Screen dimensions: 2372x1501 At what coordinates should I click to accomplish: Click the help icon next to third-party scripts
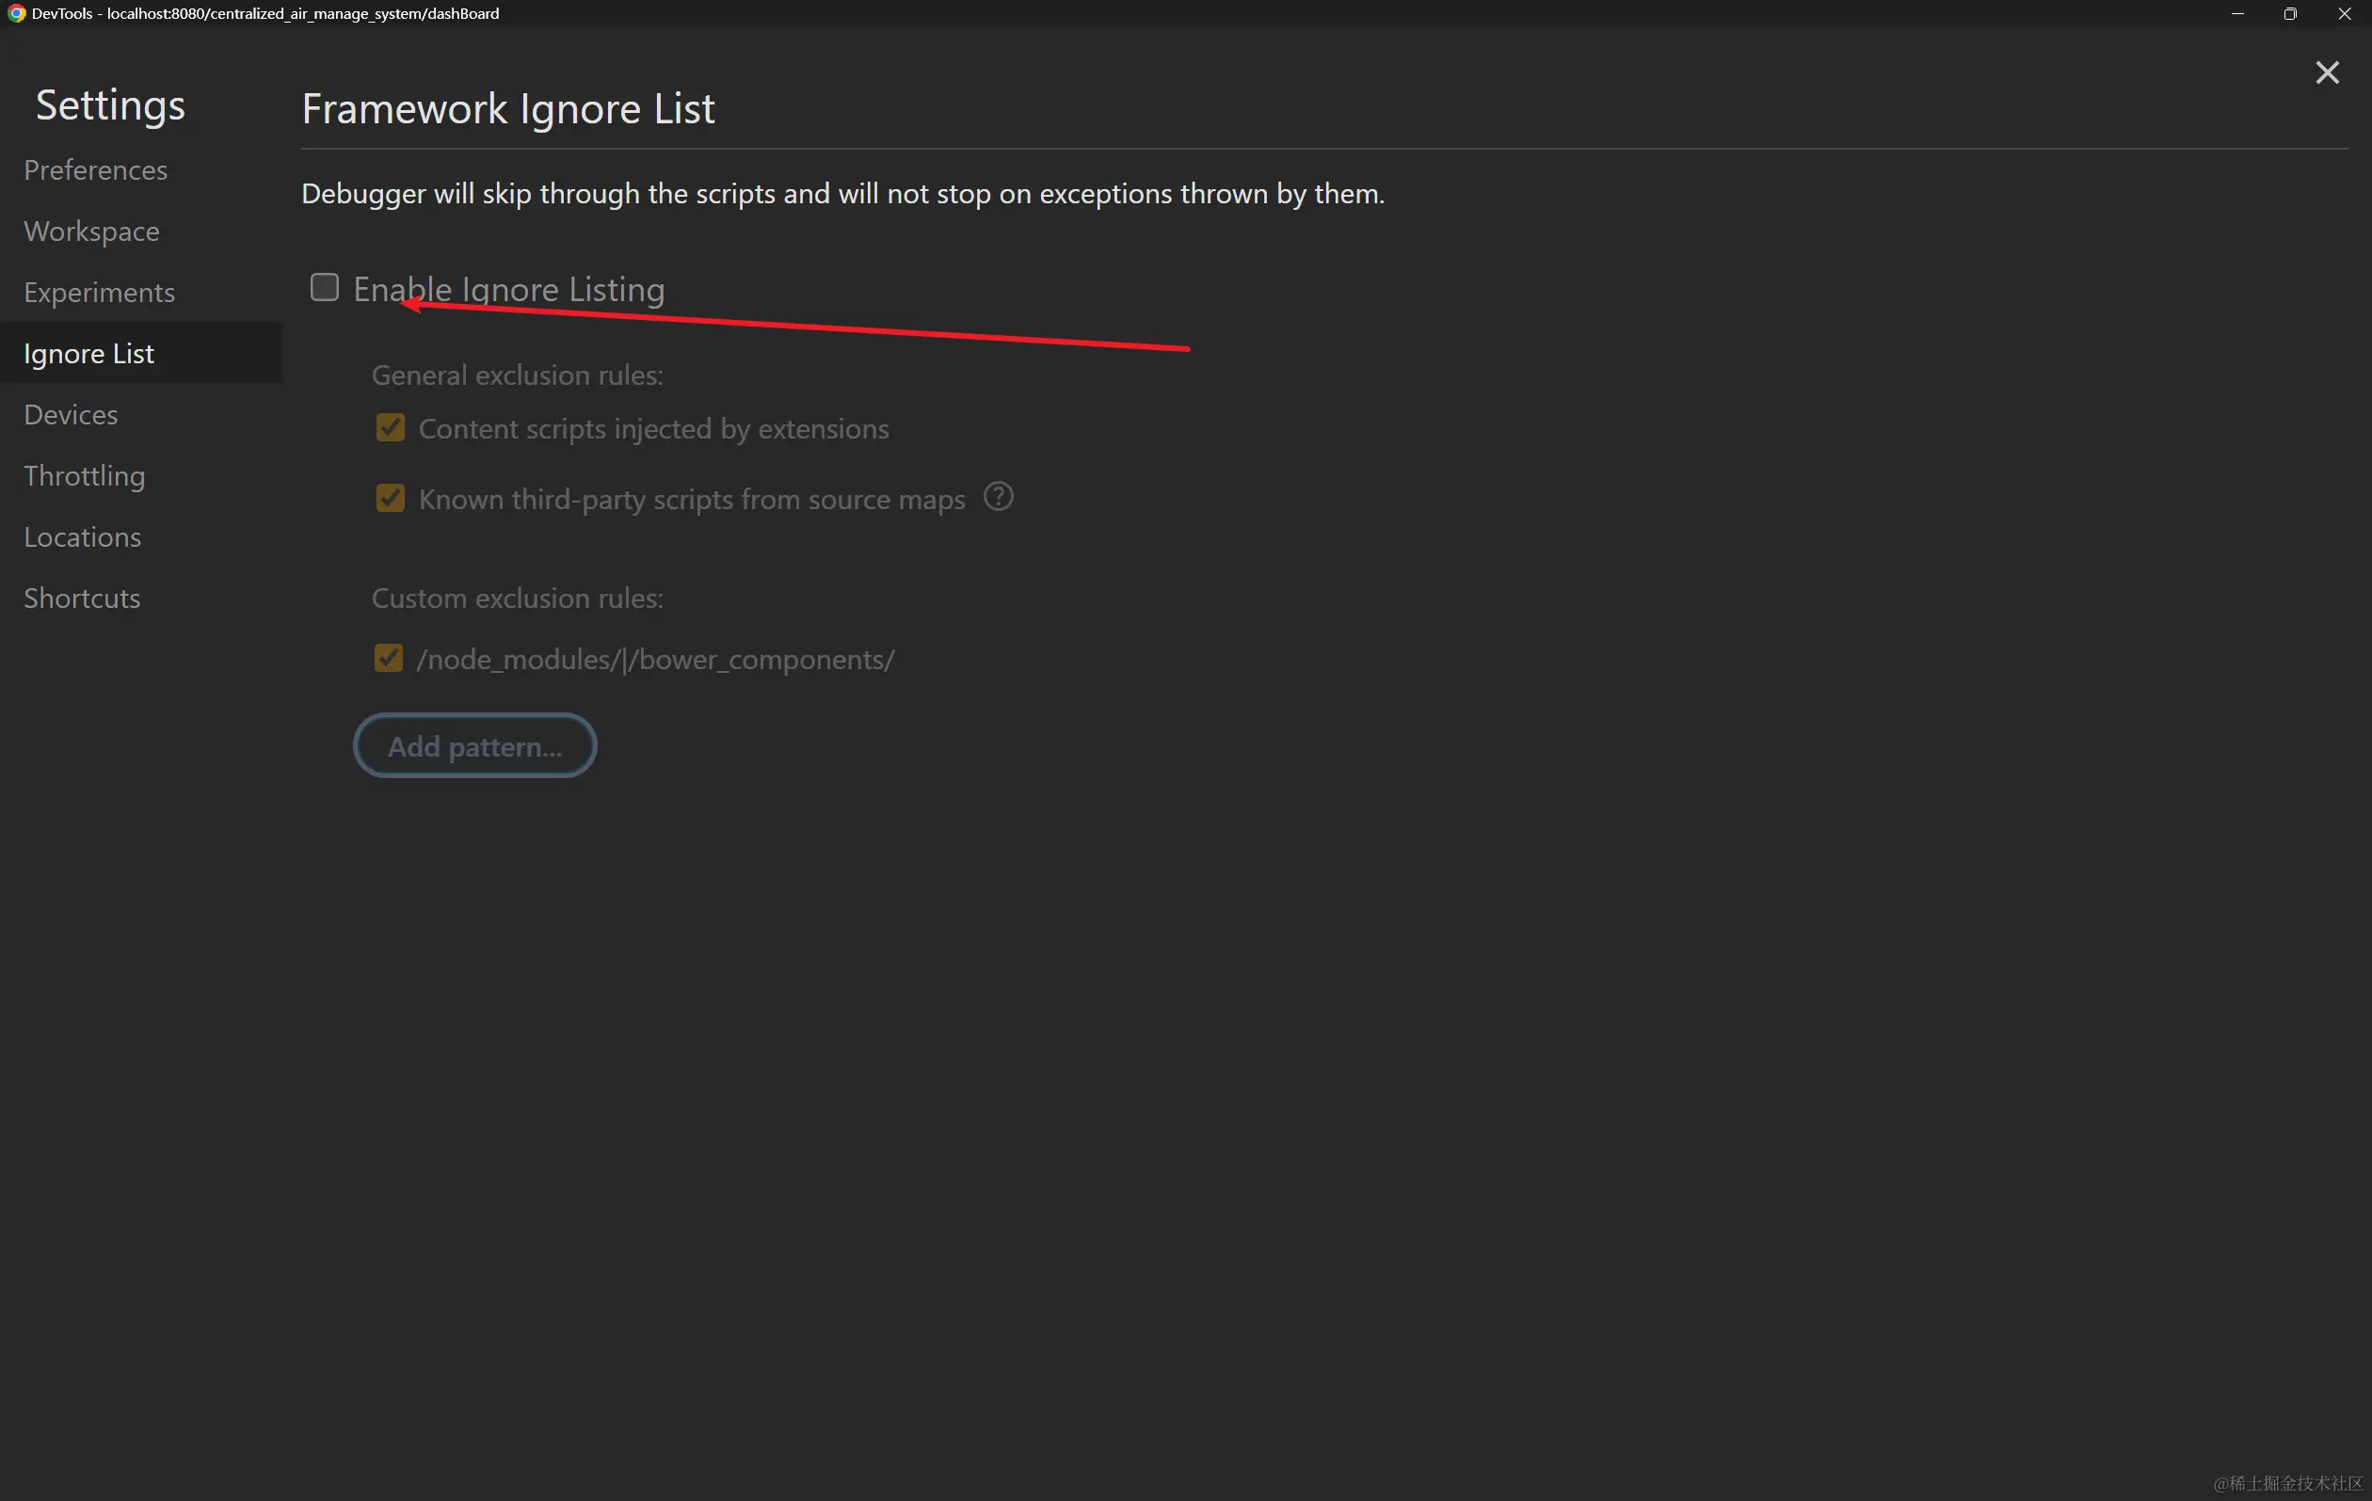click(x=998, y=496)
